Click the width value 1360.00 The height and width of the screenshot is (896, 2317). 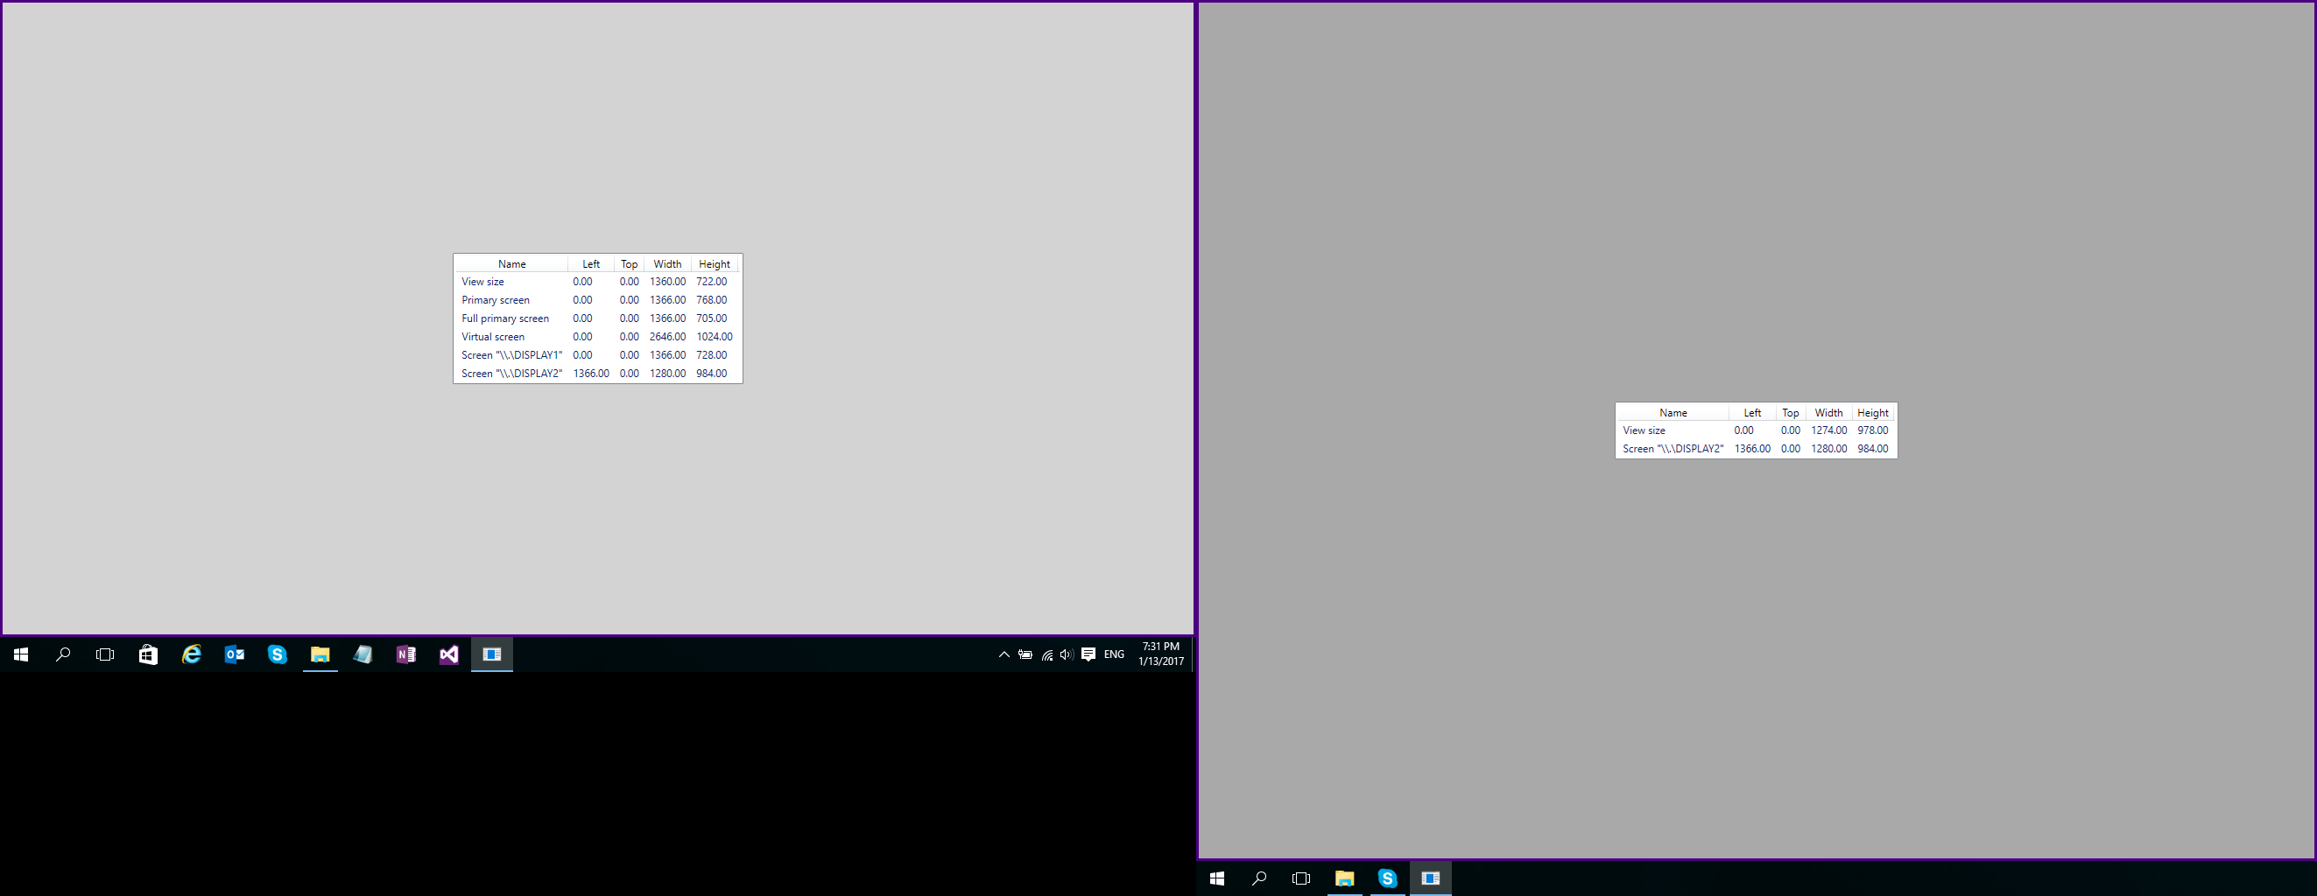click(667, 283)
